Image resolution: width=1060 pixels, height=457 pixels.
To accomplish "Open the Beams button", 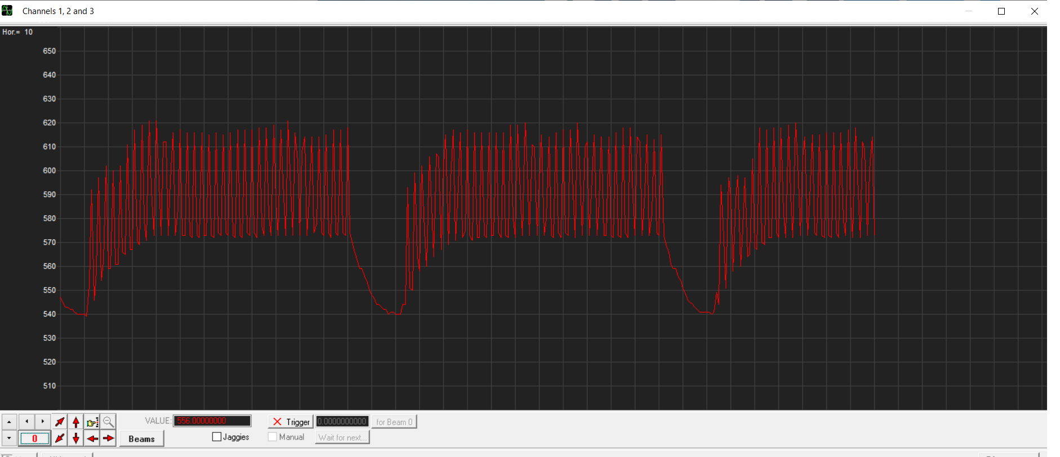I will (x=141, y=438).
